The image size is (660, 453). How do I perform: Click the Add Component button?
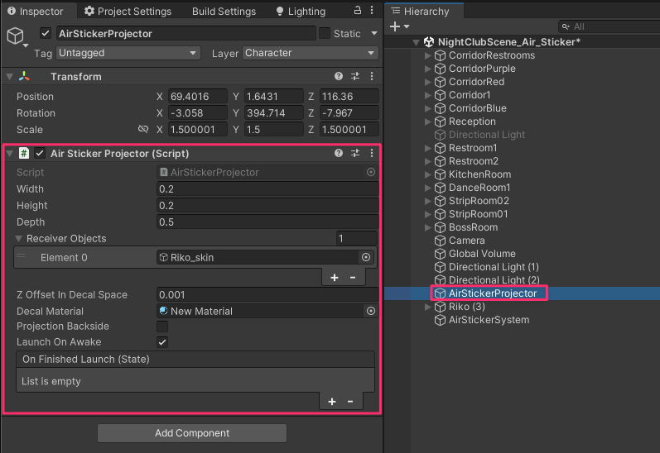(x=192, y=433)
